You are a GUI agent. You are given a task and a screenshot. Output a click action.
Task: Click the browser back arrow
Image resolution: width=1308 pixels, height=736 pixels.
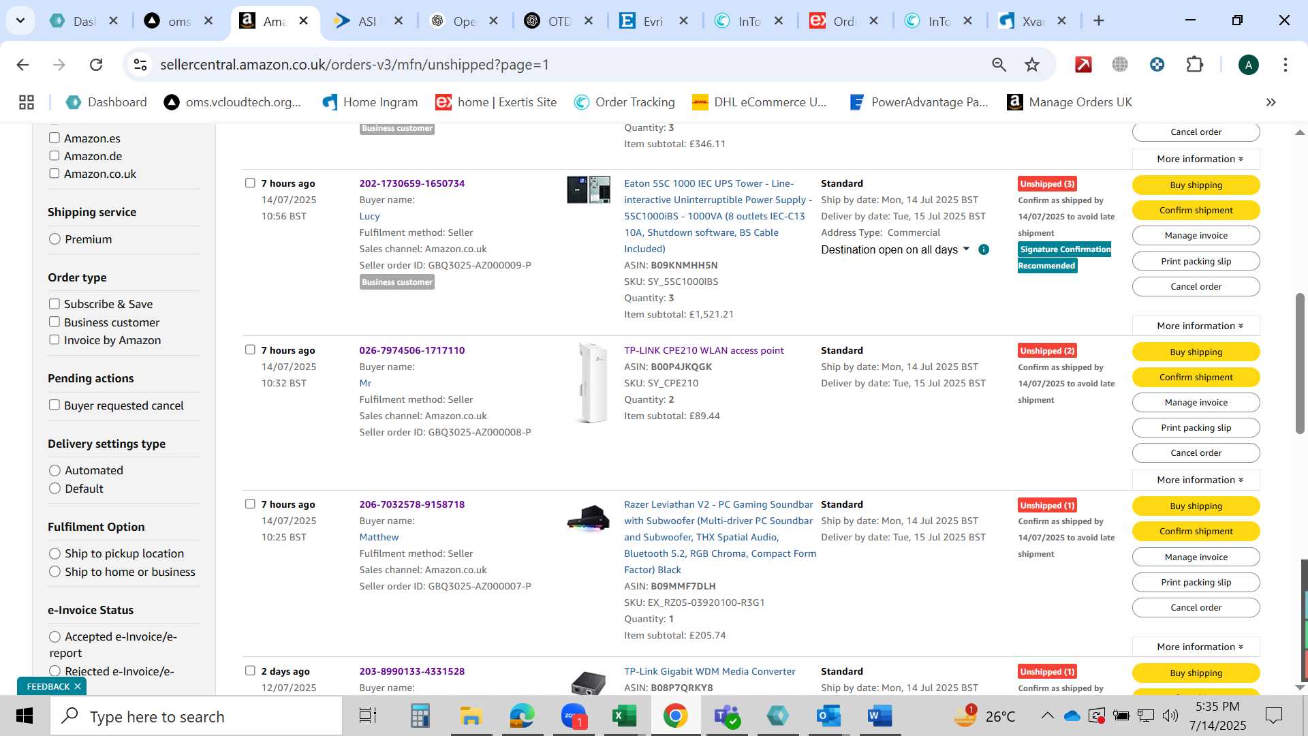[x=22, y=65]
